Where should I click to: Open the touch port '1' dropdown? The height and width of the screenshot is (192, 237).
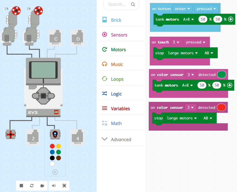click(176, 42)
